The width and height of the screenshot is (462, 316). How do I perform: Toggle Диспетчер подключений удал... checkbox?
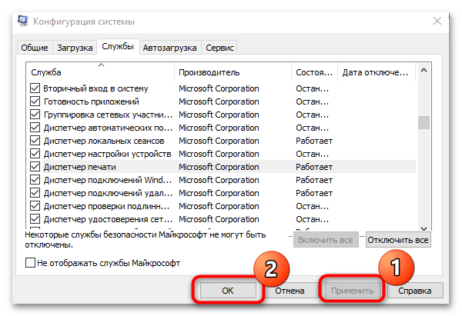coord(35,193)
